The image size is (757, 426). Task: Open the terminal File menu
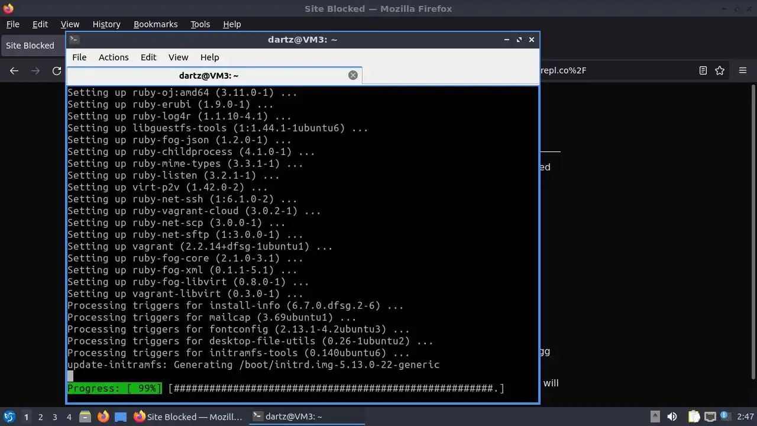point(79,57)
